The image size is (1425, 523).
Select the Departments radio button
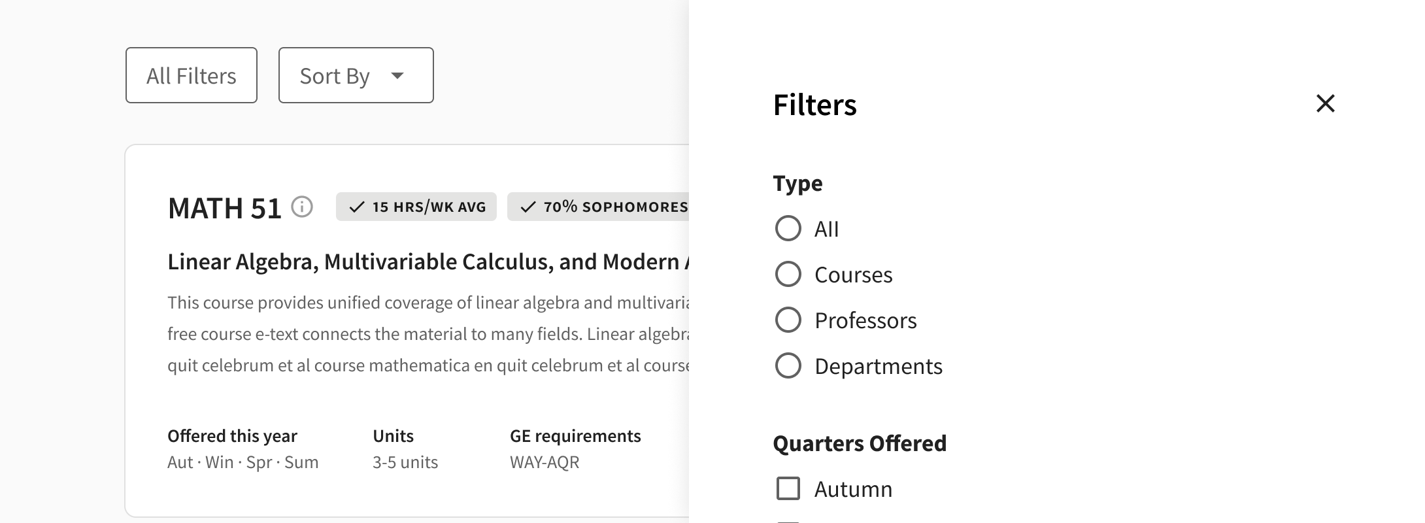coord(788,366)
